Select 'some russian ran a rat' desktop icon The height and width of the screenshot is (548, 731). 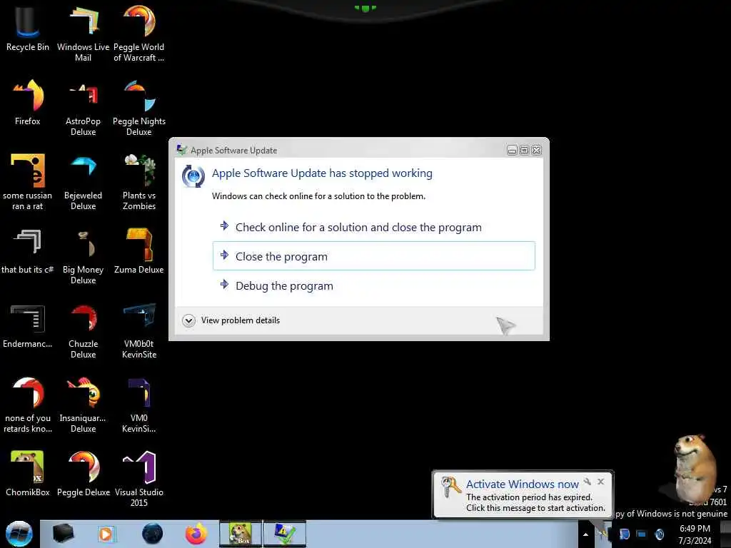click(28, 182)
